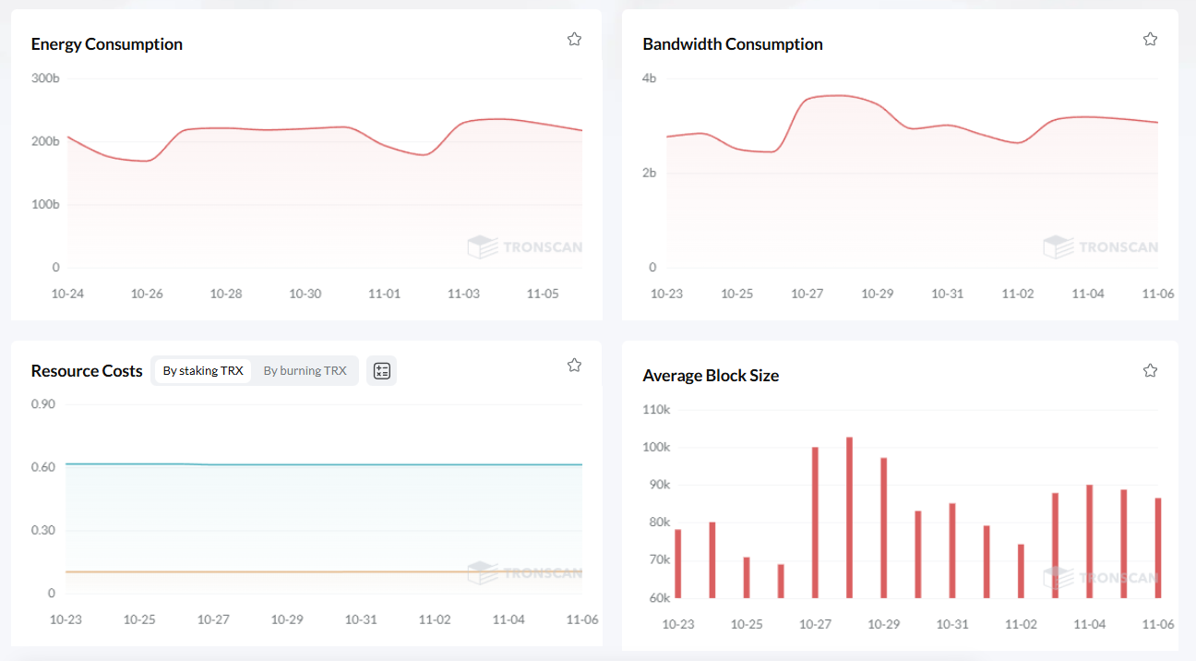Click the 11-02 bar in Average Block Size
Screen dimensions: 1196x661
[x=1021, y=571]
